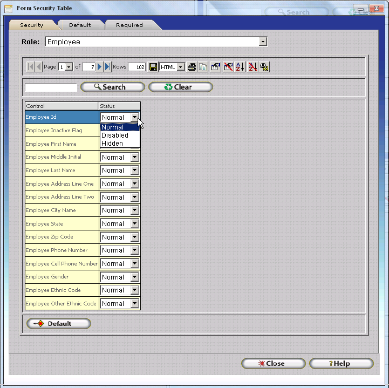Switch to the Required tab
The image size is (389, 388).
pyautogui.click(x=129, y=25)
